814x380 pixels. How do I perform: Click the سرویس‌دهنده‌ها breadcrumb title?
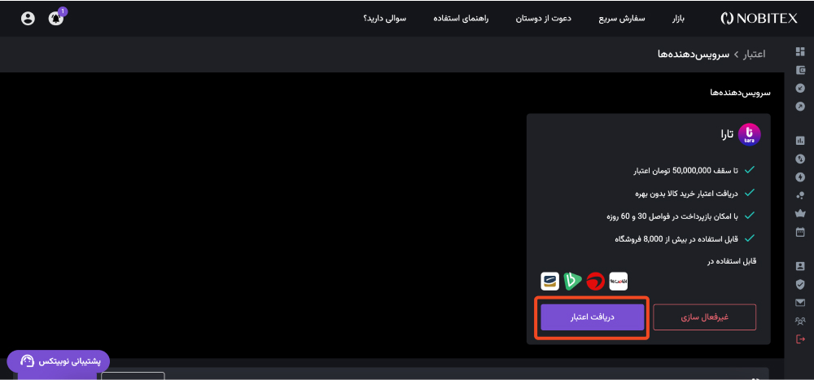click(x=694, y=54)
